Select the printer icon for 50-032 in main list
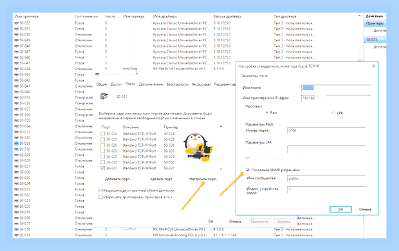 [17, 138]
